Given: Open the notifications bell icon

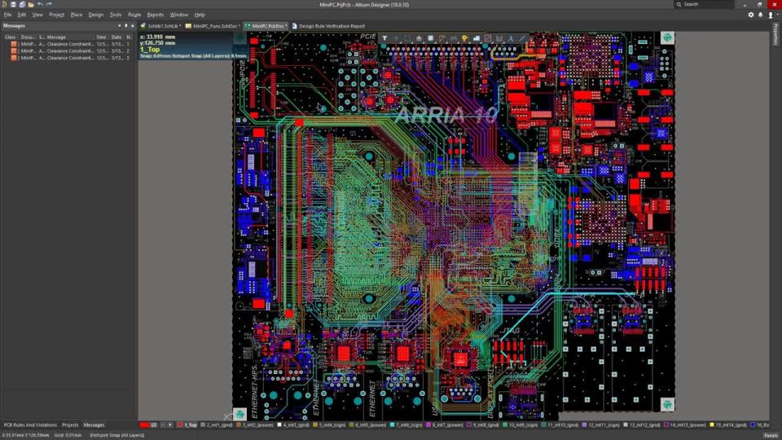Looking at the screenshot, I should [761, 15].
